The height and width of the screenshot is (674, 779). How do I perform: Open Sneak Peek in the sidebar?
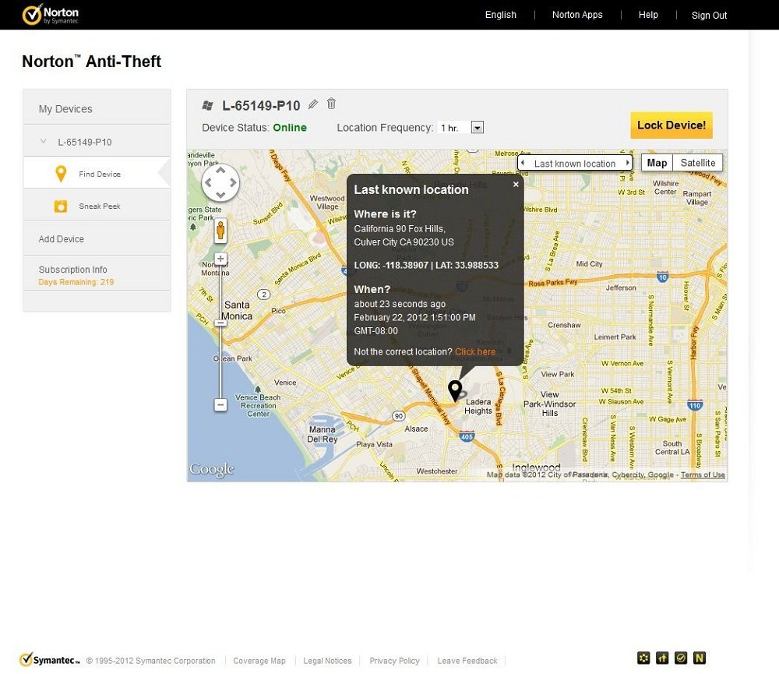tap(99, 206)
